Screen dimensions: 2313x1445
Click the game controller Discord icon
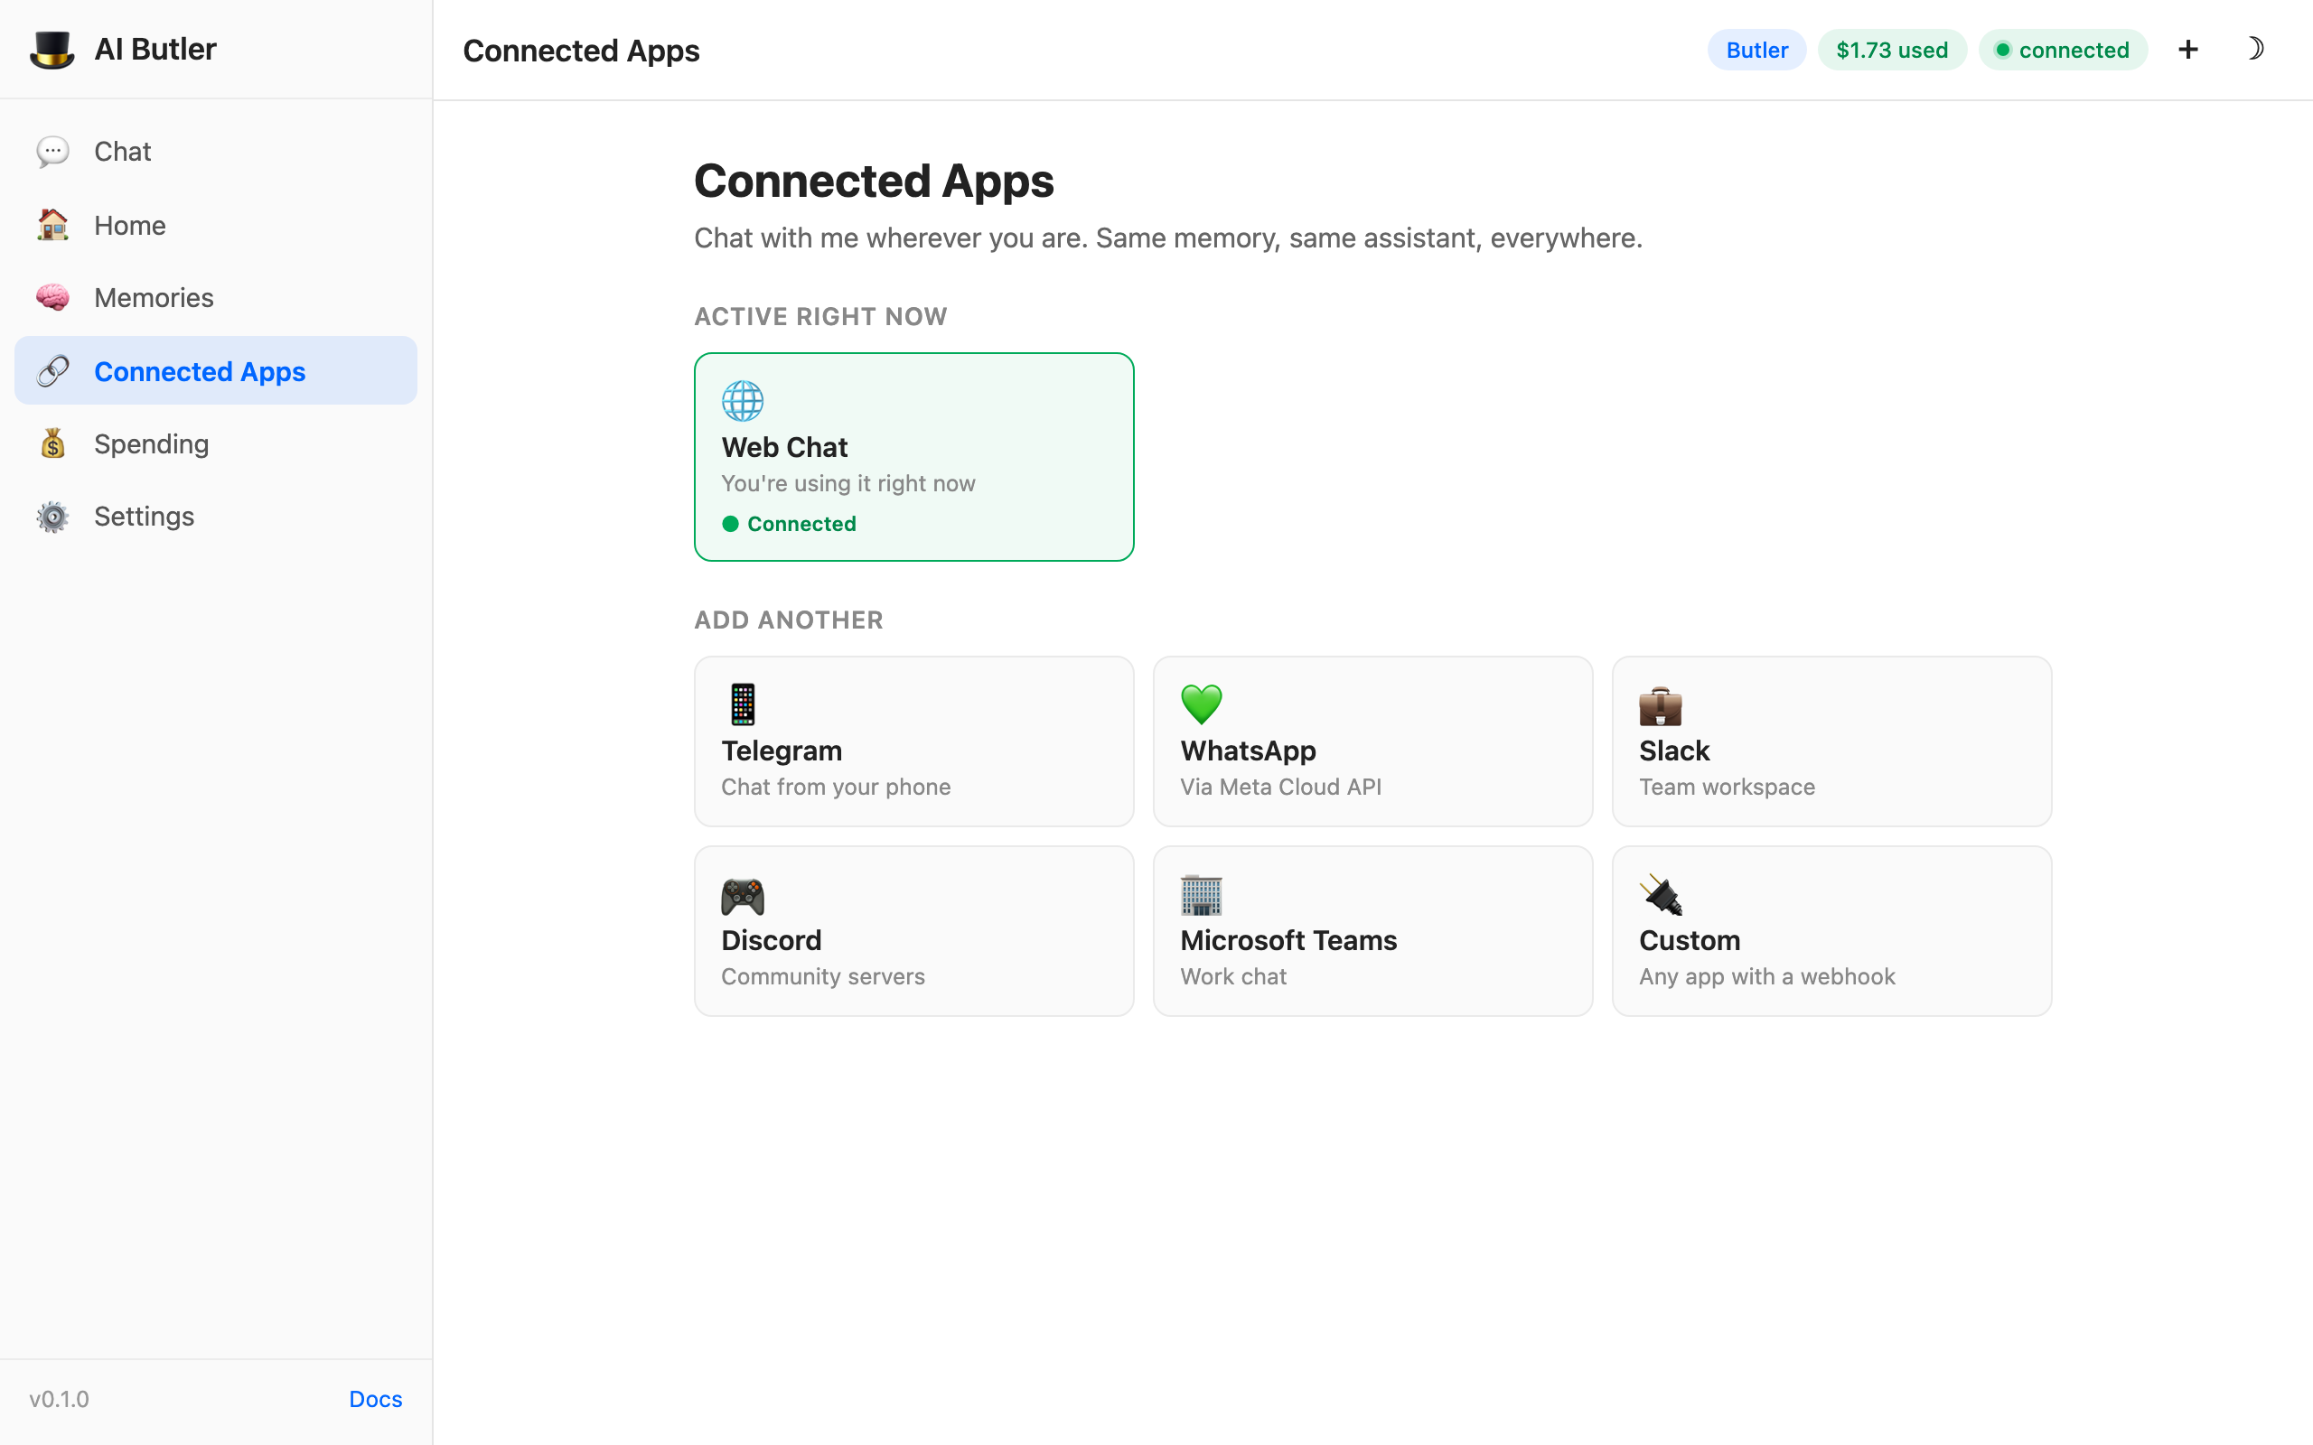(x=743, y=896)
